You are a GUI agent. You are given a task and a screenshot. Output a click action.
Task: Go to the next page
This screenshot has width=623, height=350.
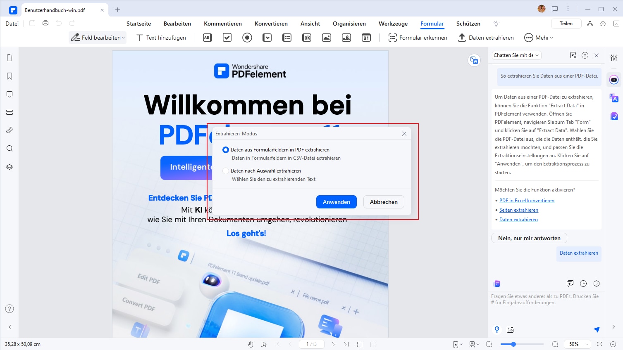click(x=333, y=344)
